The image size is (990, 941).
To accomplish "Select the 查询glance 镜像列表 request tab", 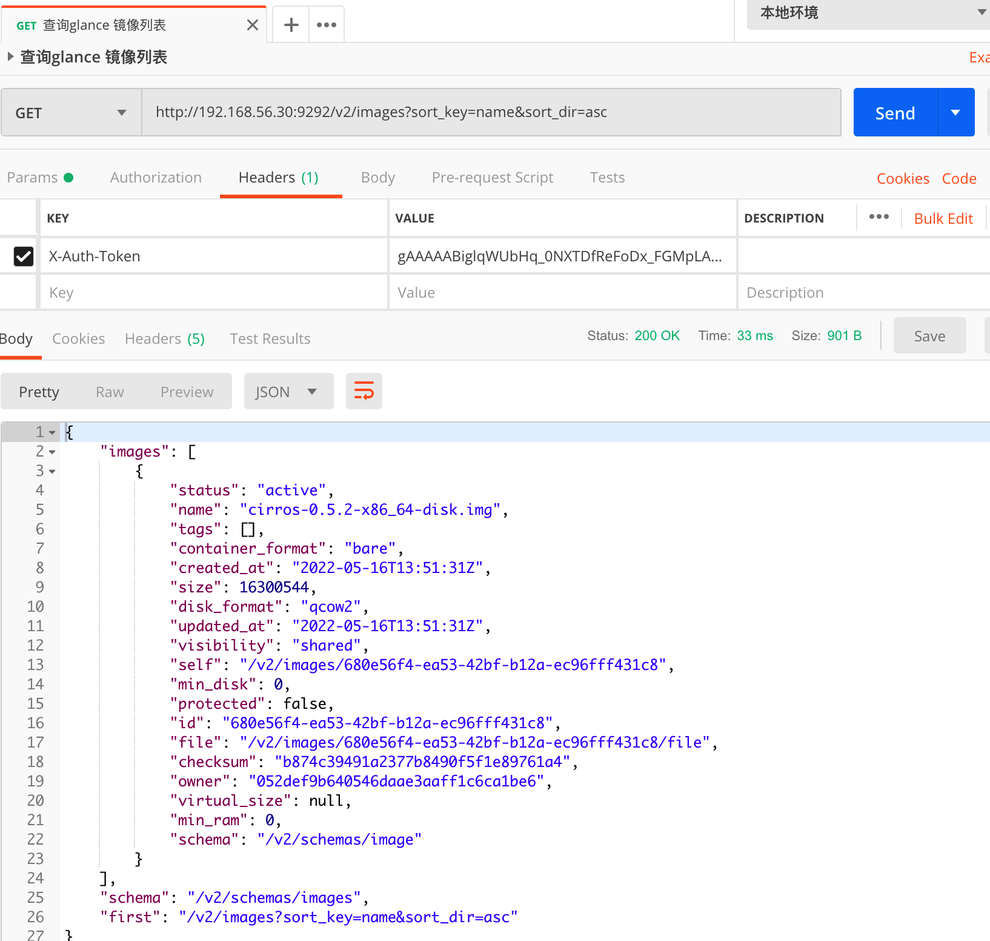I will coord(133,25).
